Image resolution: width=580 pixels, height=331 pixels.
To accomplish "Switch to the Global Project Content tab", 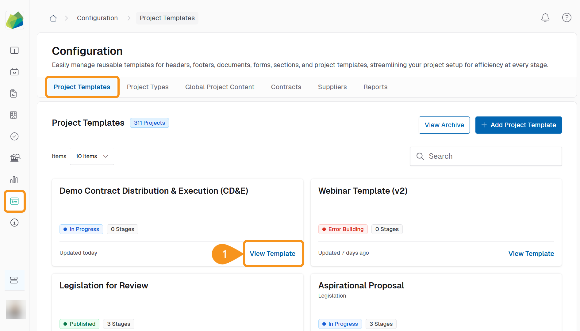I will point(220,87).
